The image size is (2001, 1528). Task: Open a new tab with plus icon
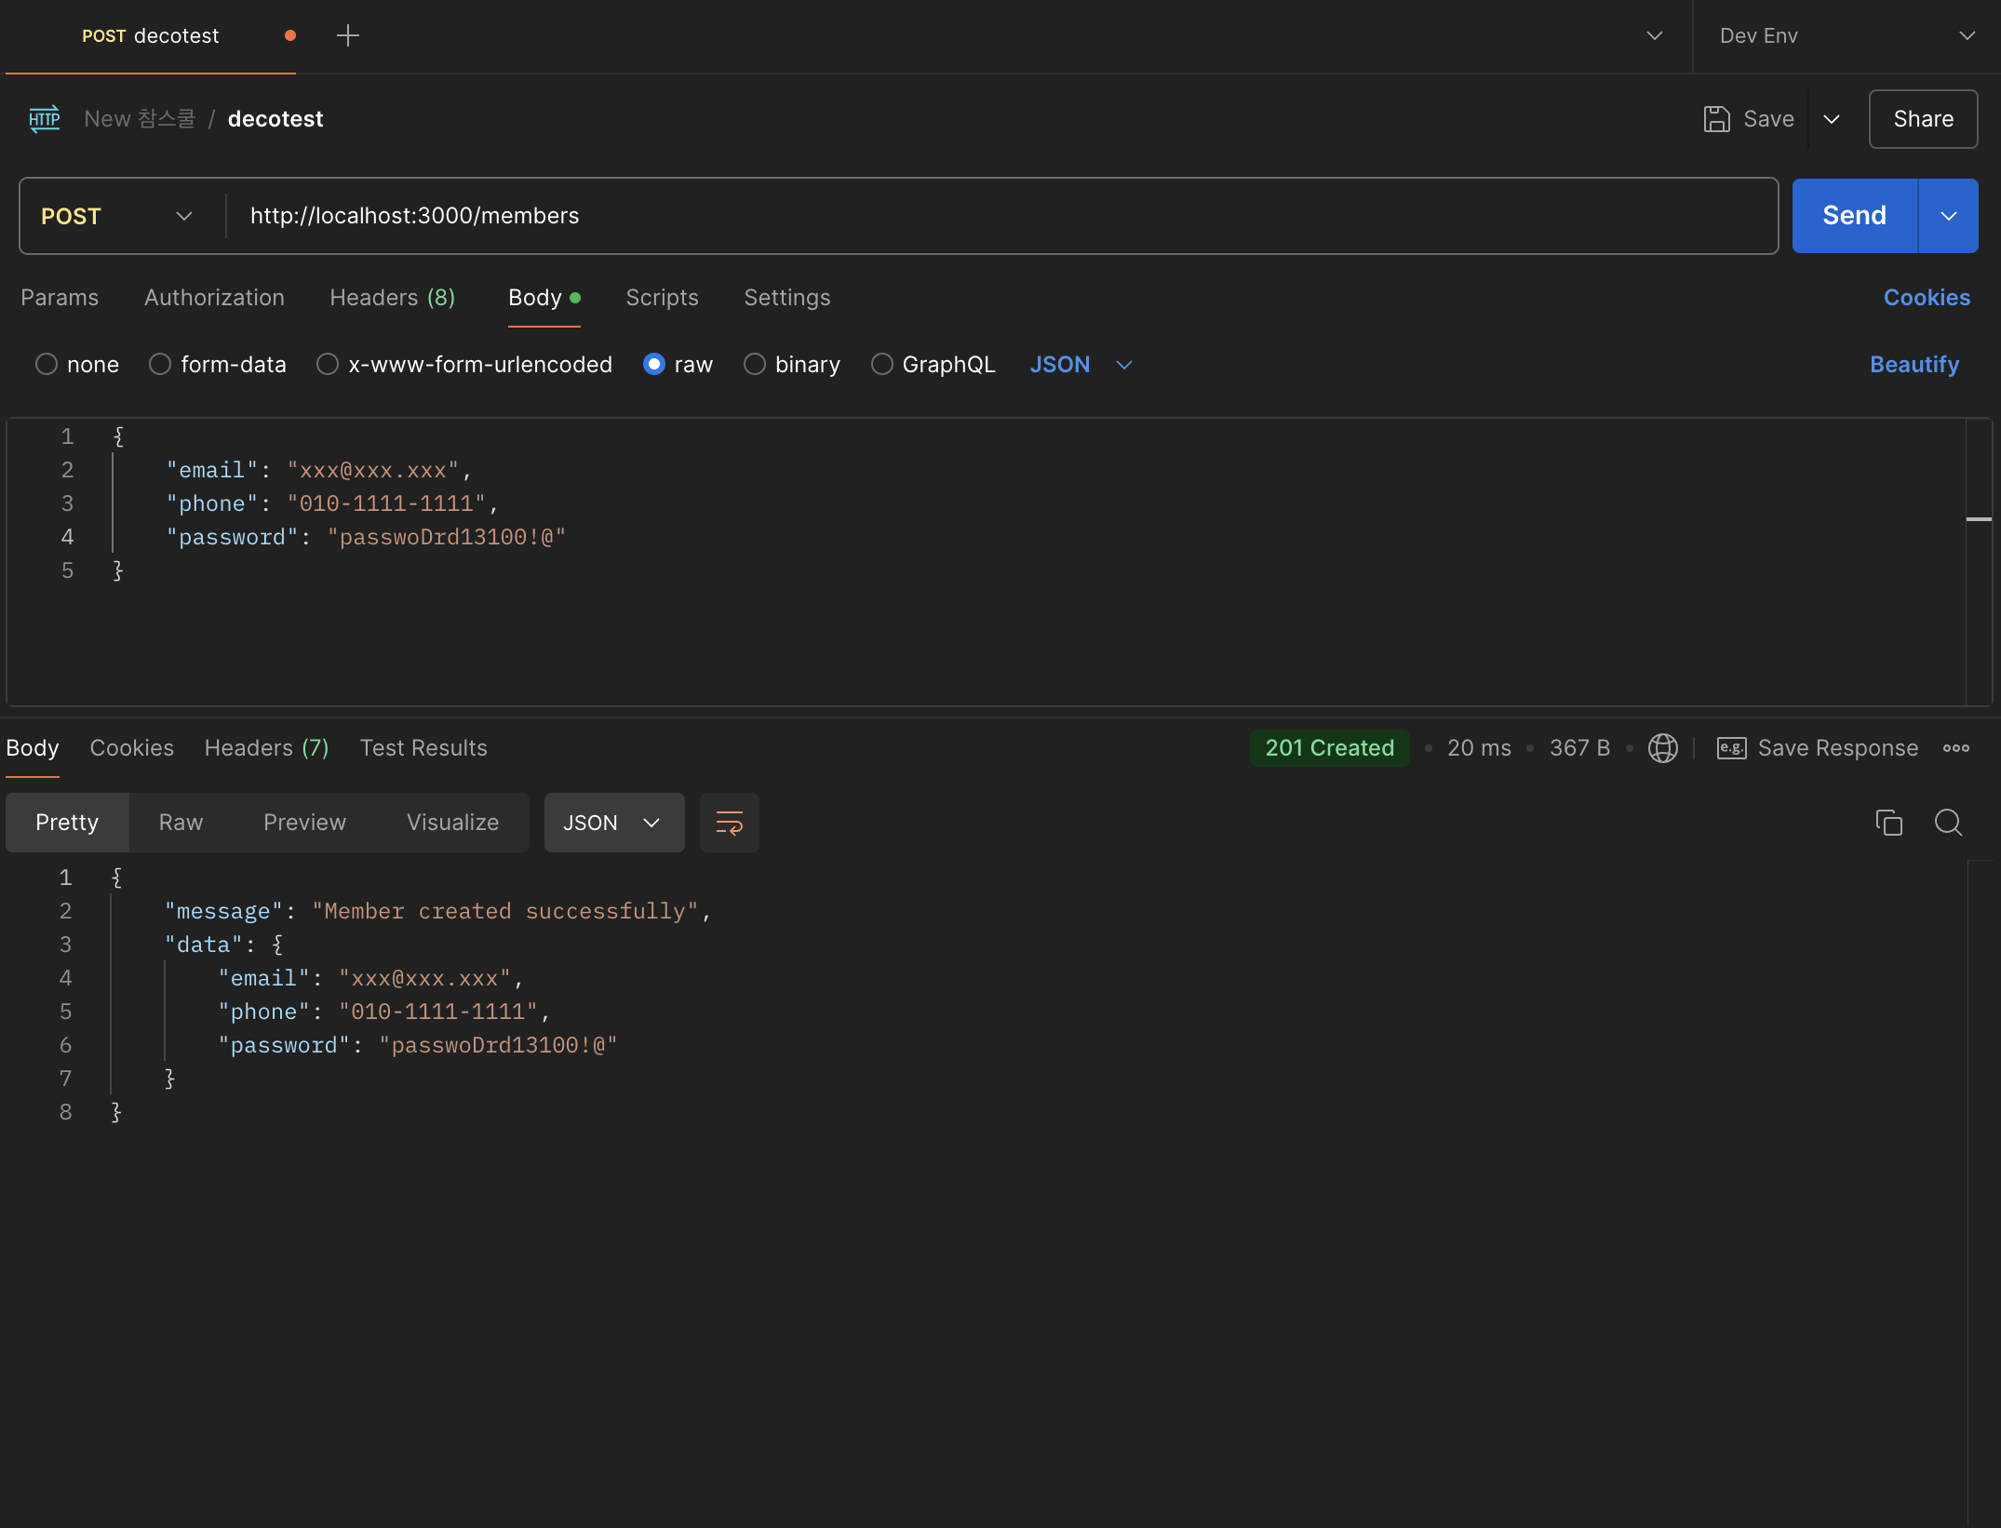tap(348, 36)
